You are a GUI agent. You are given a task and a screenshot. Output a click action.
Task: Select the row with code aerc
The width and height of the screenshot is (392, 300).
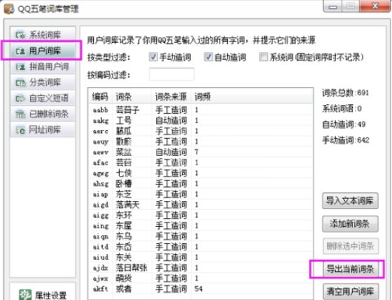tap(200, 131)
